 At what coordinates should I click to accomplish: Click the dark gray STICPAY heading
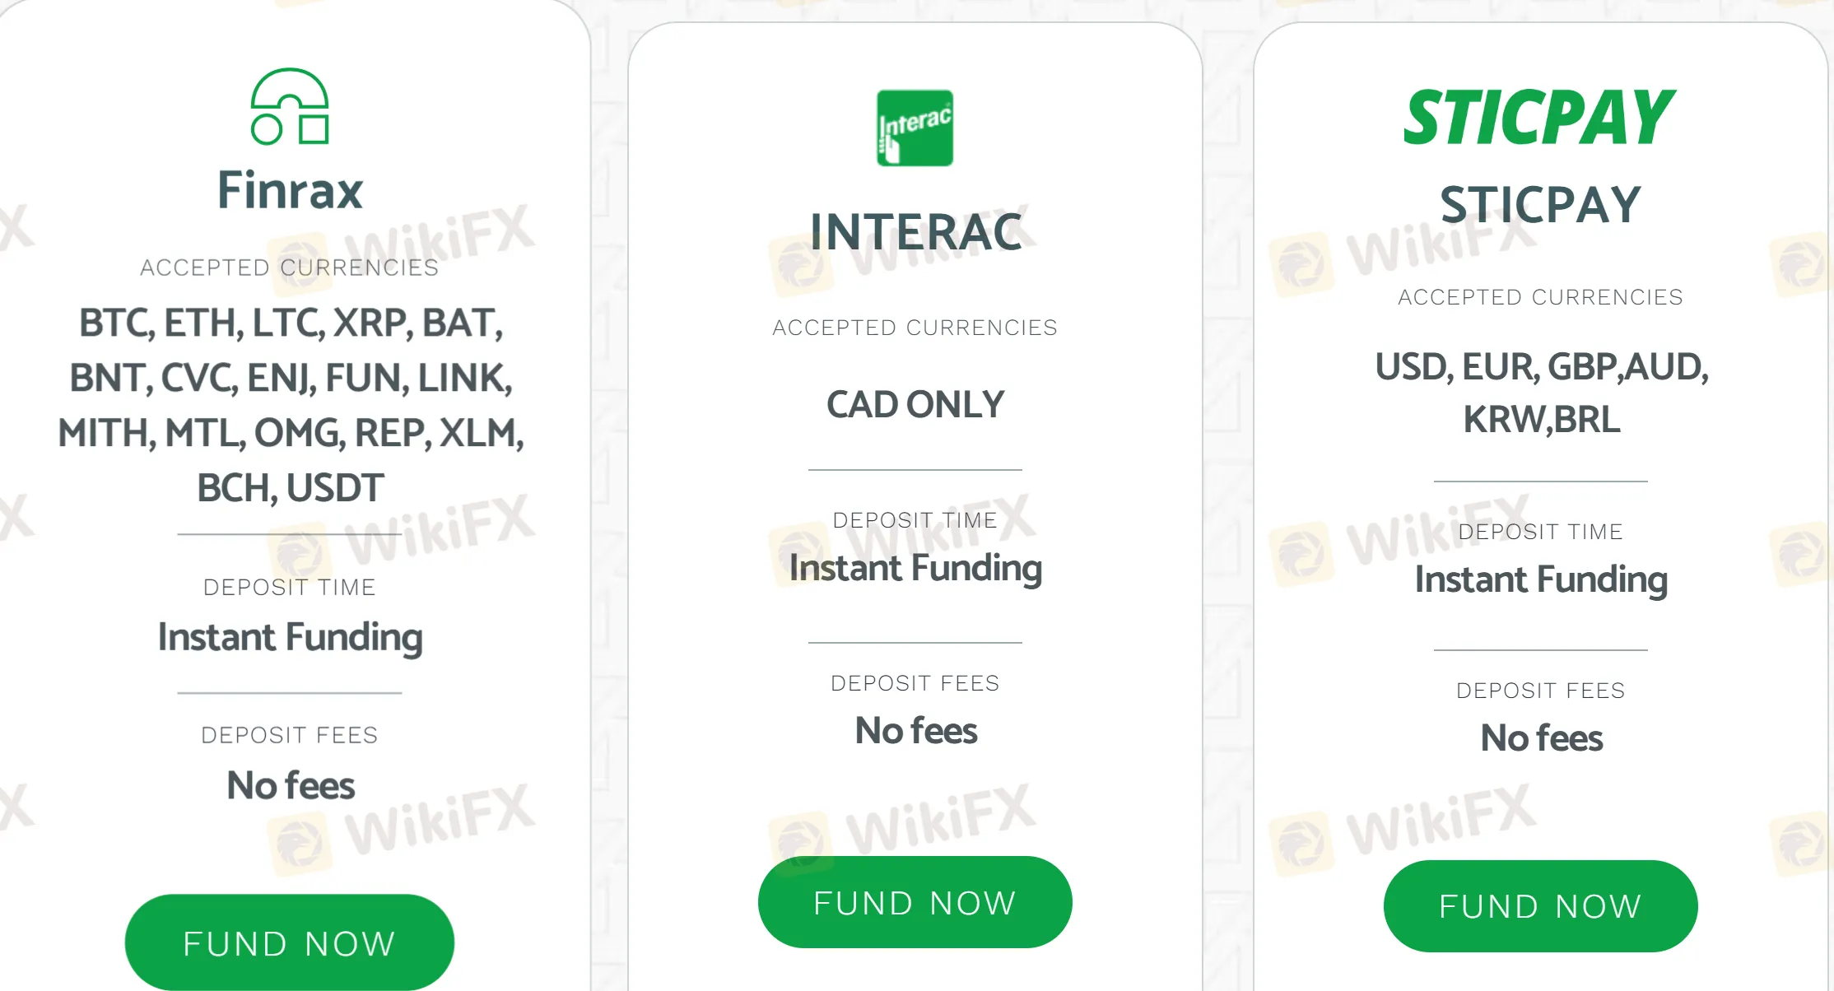1540,204
